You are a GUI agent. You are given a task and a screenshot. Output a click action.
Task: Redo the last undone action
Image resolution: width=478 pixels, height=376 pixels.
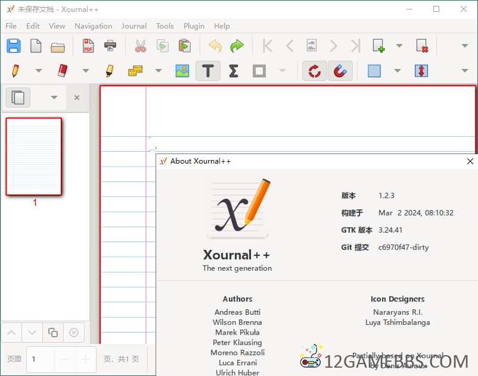237,46
